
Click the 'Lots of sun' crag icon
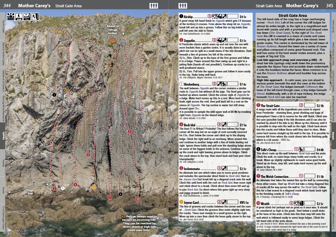10,17
